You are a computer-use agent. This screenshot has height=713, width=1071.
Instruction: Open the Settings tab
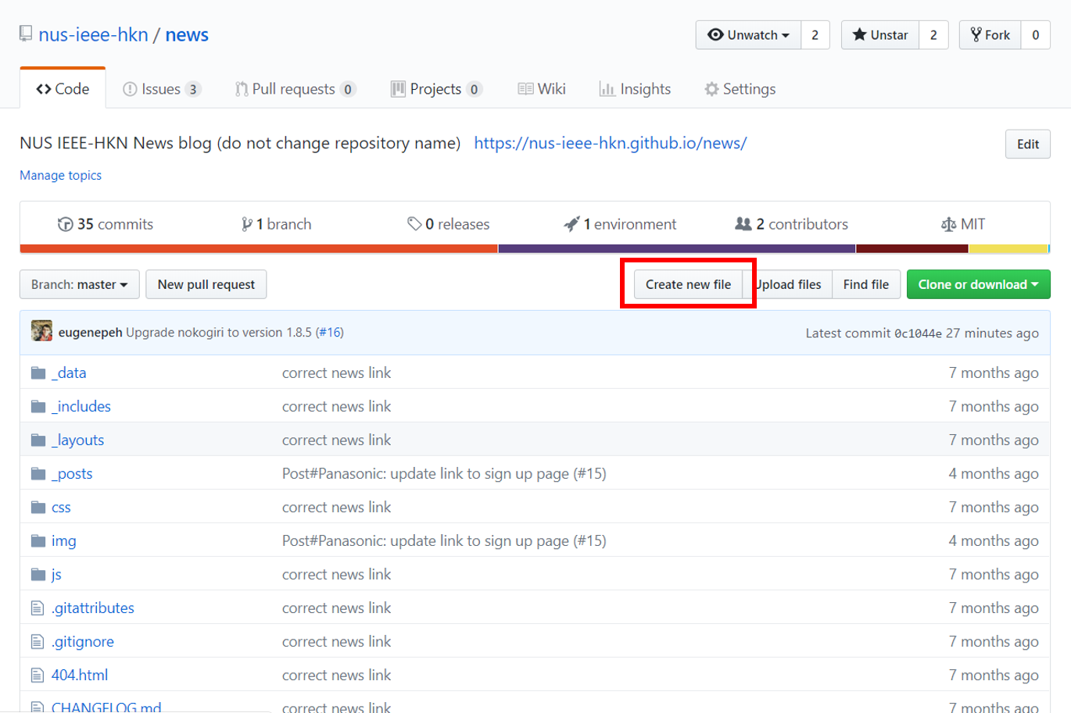(x=740, y=89)
